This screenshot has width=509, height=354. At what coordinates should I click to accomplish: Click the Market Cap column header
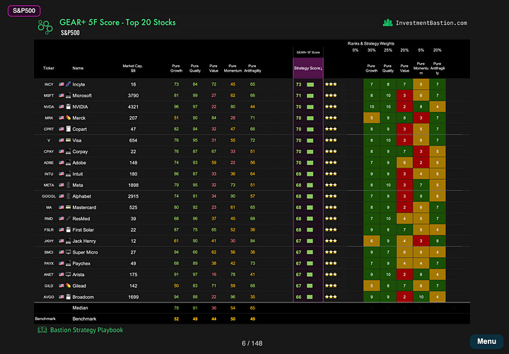133,68
